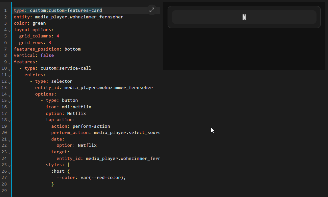The image size is (328, 197).
Task: Fold the options list at line 14
Action: pos(9,95)
